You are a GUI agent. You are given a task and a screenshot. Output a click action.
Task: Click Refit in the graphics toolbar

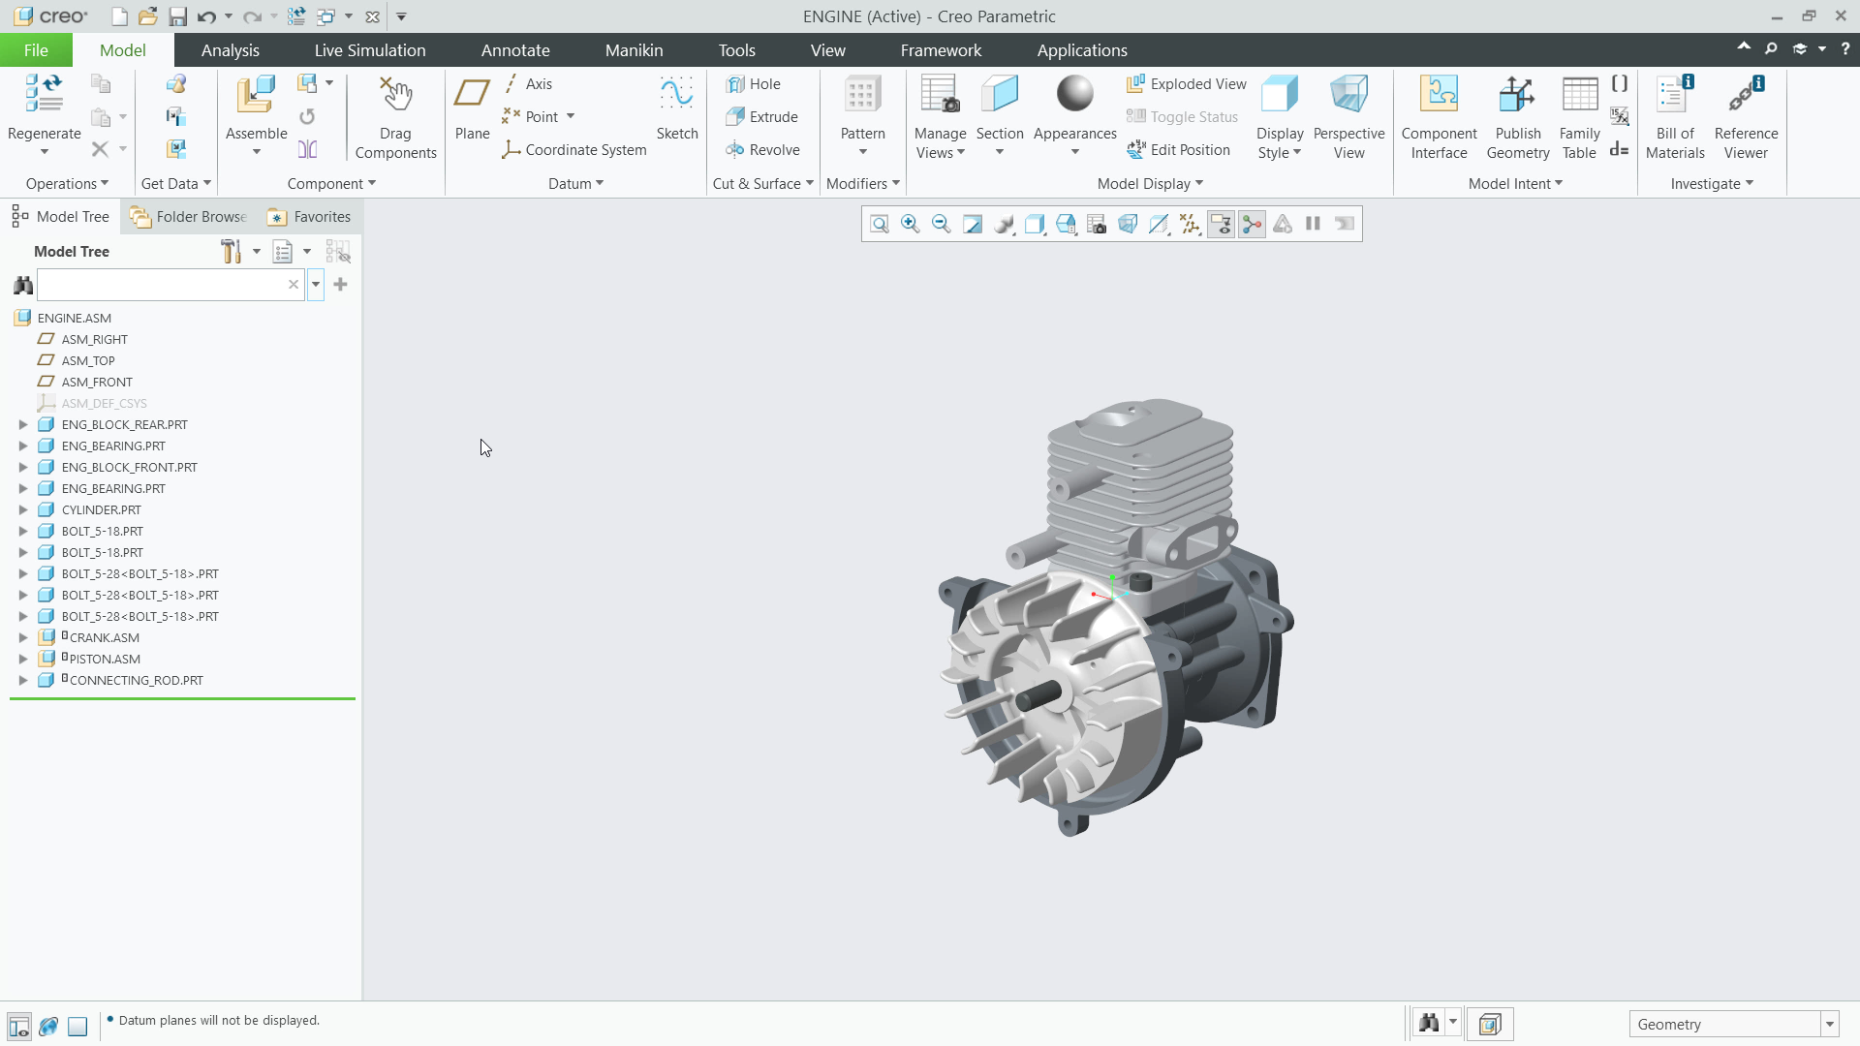[x=879, y=225]
